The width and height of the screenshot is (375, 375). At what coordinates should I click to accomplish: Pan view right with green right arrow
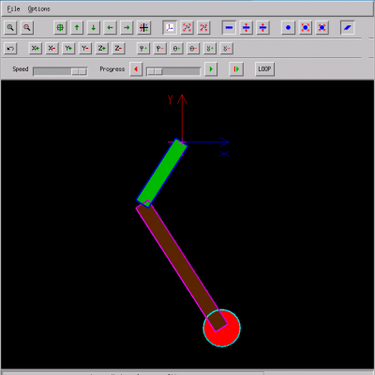127,27
